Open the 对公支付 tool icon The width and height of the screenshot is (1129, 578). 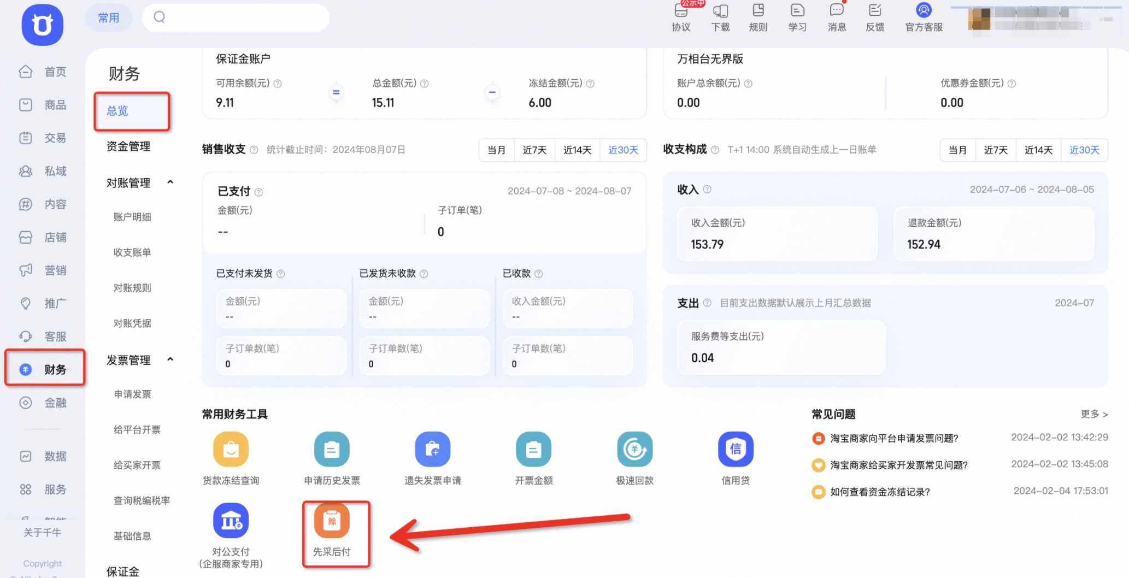click(x=231, y=521)
